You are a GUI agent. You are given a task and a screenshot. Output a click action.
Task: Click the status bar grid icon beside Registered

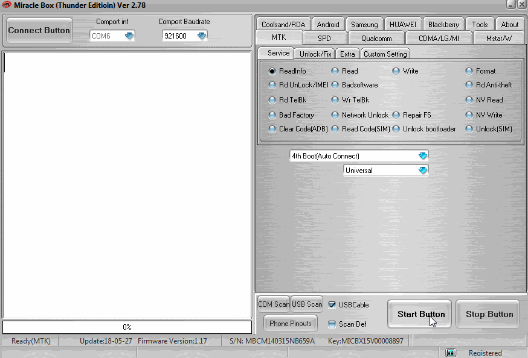point(451,353)
